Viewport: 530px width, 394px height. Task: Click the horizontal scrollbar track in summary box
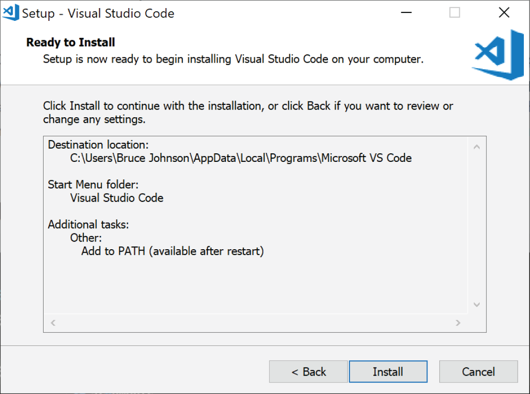256,323
